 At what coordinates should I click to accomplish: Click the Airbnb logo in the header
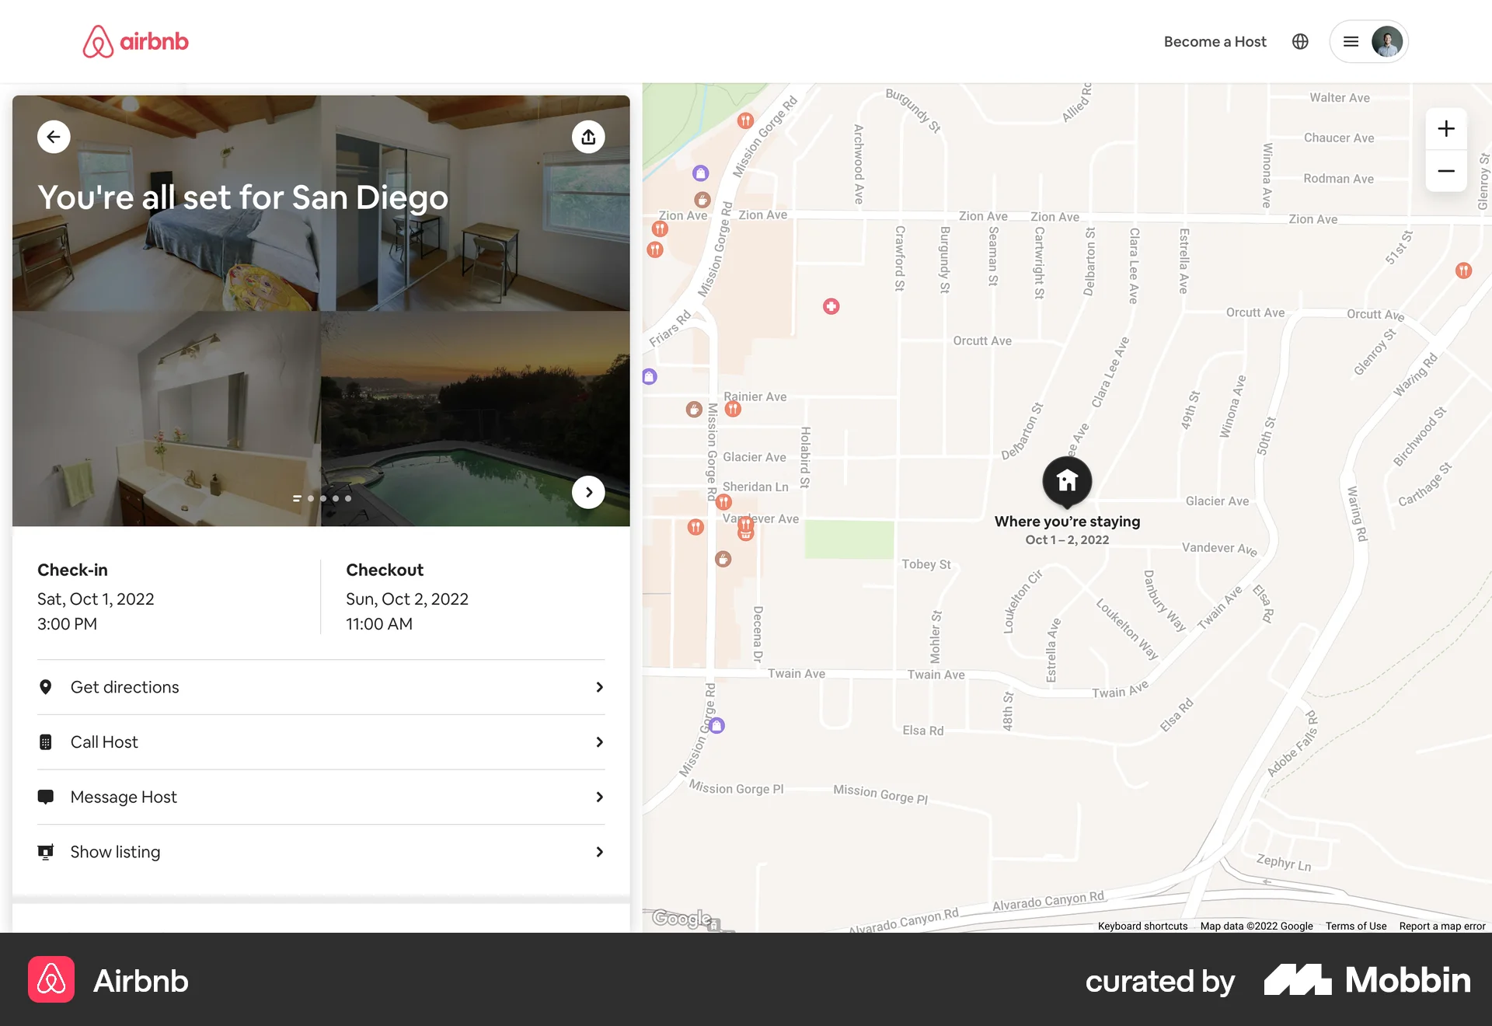click(x=135, y=41)
